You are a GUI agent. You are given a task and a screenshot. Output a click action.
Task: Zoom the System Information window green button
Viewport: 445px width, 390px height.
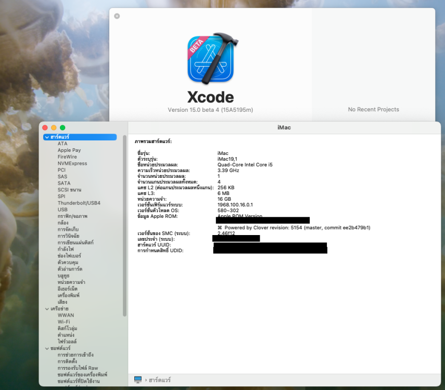pos(62,127)
